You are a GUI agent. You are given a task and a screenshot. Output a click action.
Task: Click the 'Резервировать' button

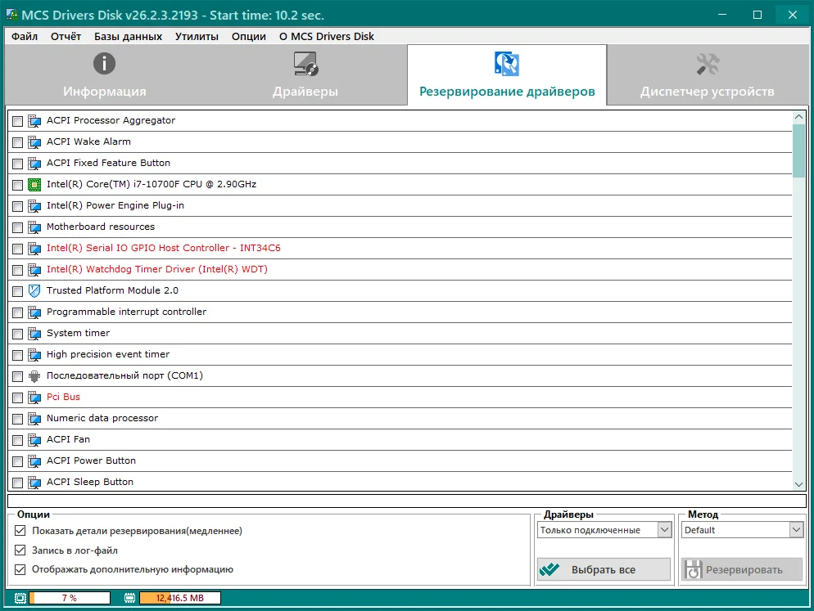[742, 569]
